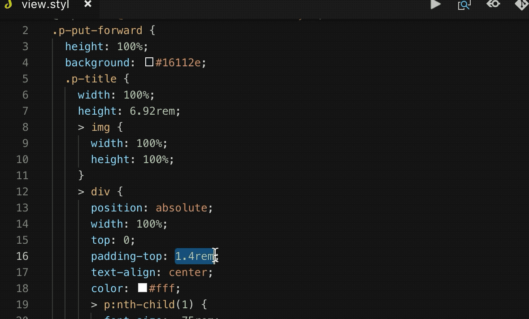Open the white #fff color swatch
The height and width of the screenshot is (319, 529).
(x=143, y=288)
